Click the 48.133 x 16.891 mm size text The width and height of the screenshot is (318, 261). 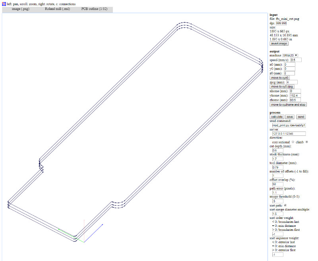284,35
